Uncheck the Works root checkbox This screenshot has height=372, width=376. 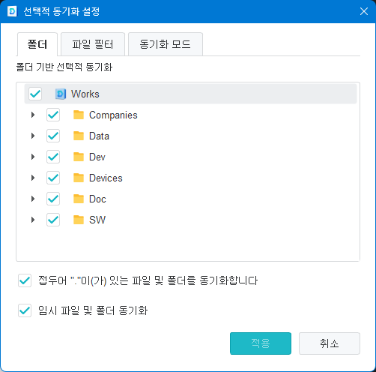click(x=35, y=94)
